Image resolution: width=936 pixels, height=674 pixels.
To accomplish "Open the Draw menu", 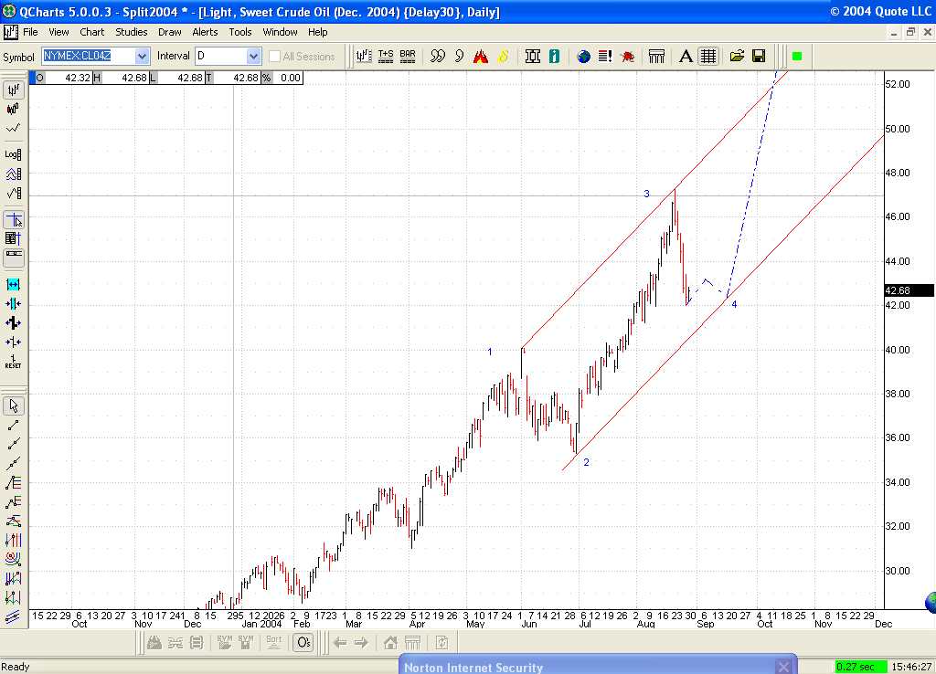I will click(169, 32).
